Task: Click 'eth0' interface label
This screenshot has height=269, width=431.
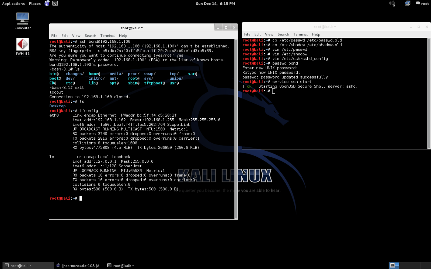Action: point(54,115)
